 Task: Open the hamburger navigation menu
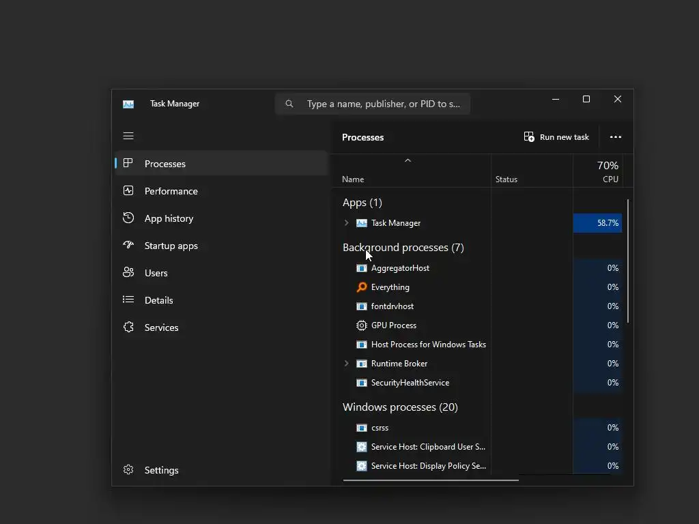[128, 136]
